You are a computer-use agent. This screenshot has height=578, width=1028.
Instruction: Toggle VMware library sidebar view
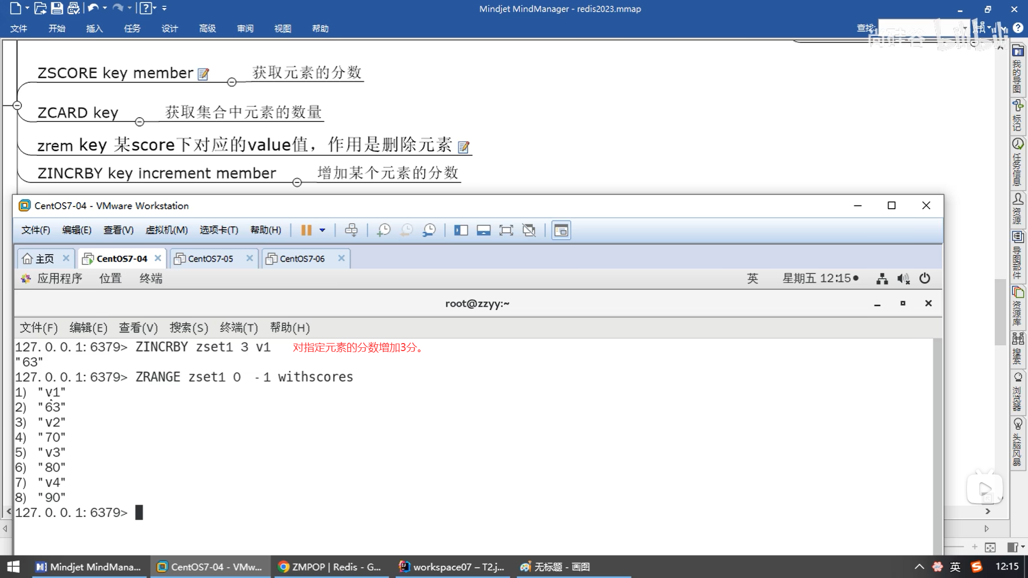(x=460, y=230)
